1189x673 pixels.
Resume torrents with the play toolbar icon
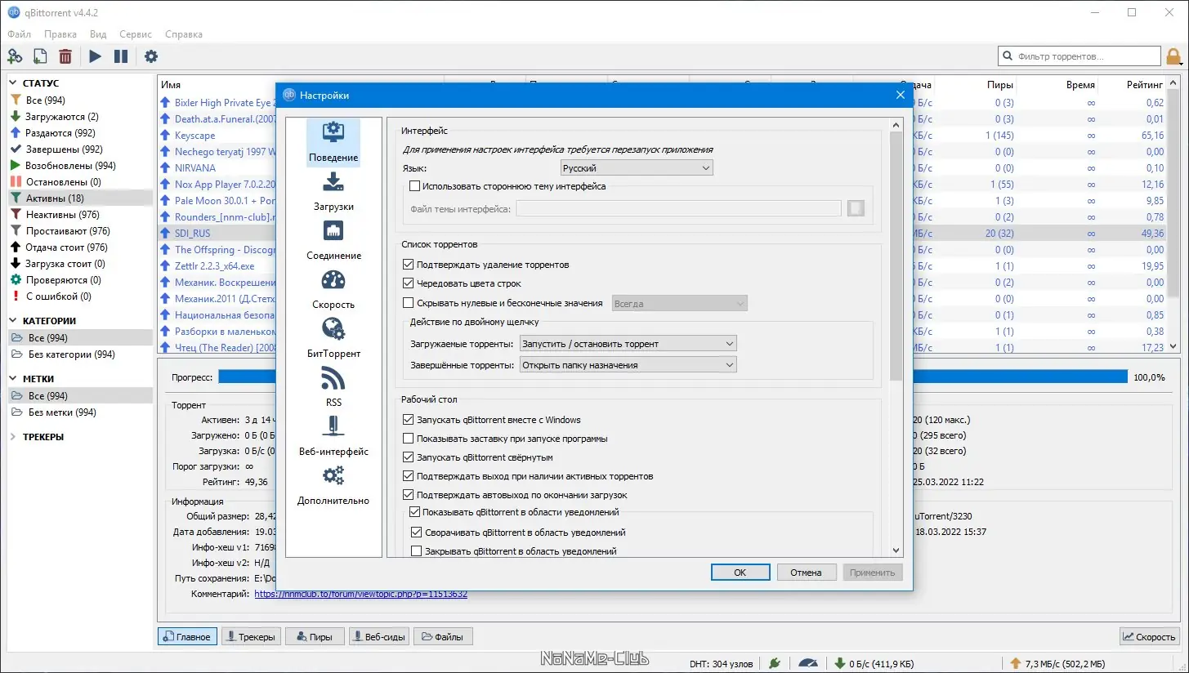96,56
